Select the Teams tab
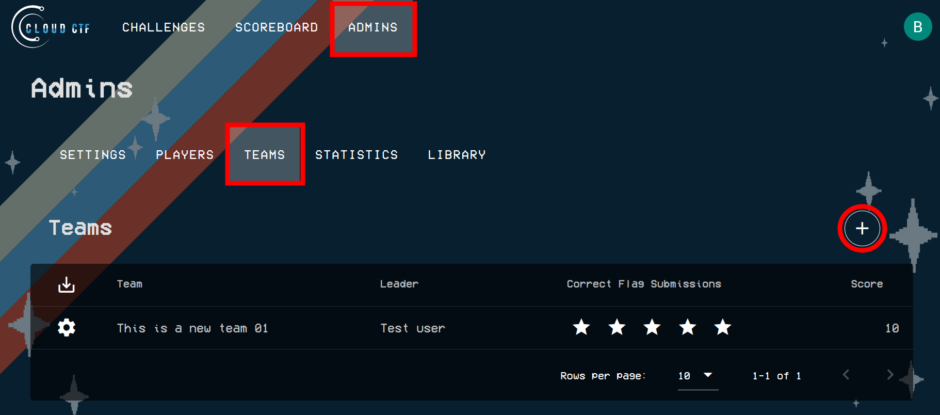The width and height of the screenshot is (940, 415). (x=265, y=155)
